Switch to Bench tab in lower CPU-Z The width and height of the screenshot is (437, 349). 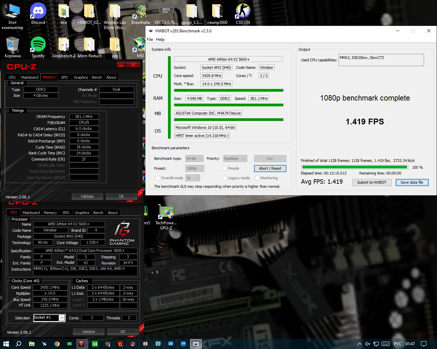click(x=98, y=213)
